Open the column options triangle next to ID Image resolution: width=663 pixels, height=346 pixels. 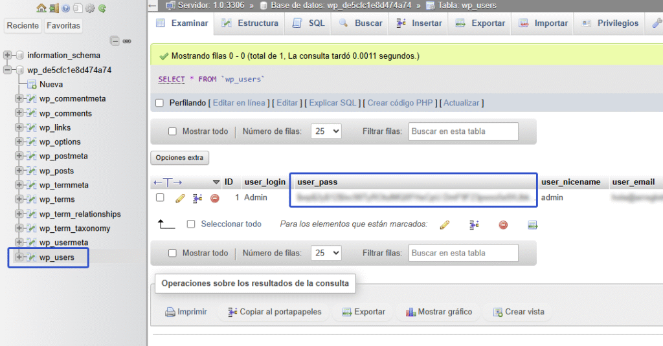(216, 182)
